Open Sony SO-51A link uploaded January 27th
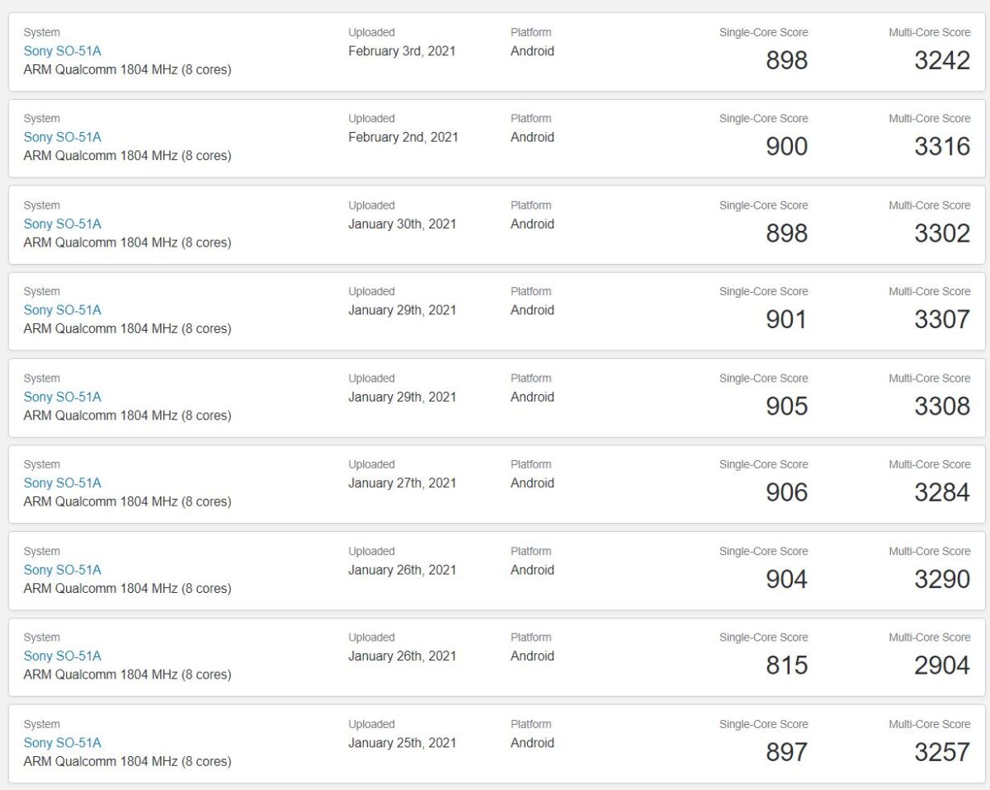 tap(63, 482)
